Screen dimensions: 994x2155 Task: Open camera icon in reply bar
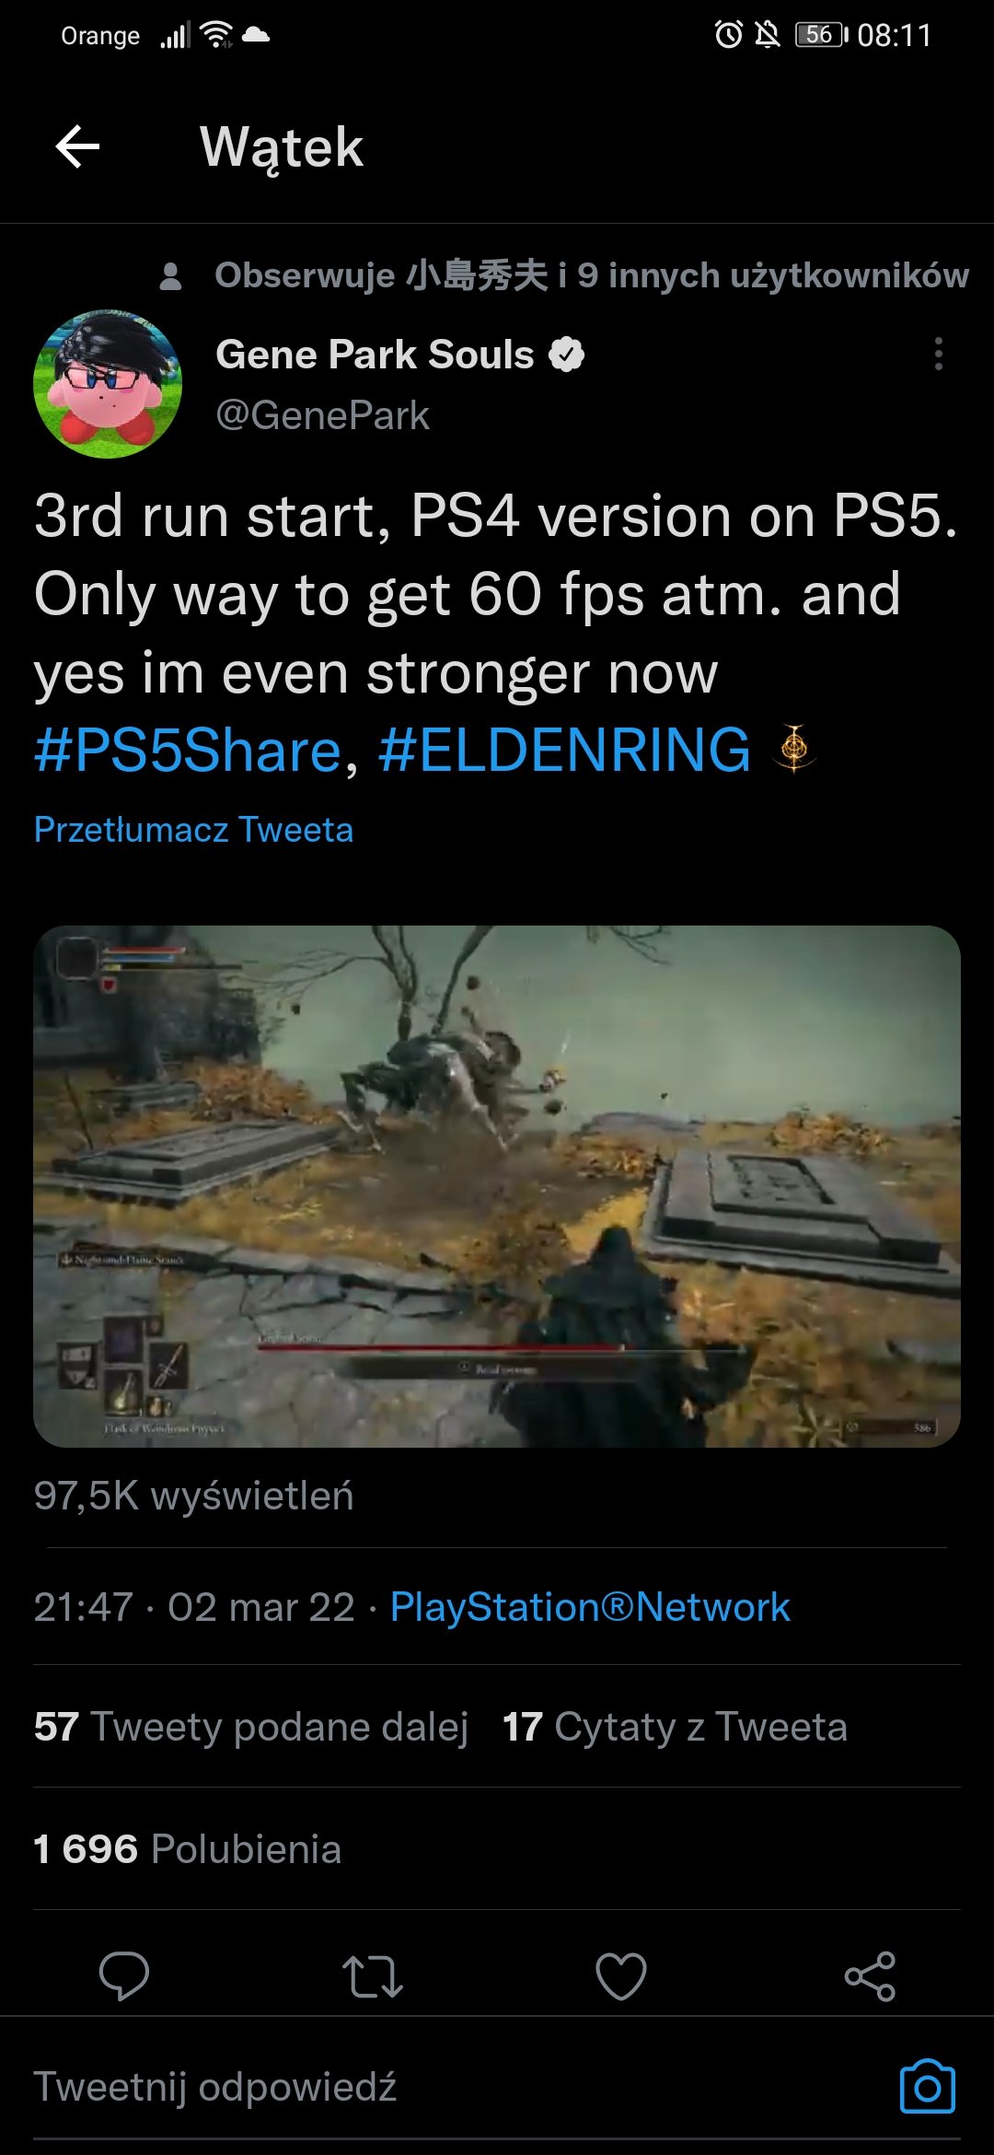pos(927,2087)
